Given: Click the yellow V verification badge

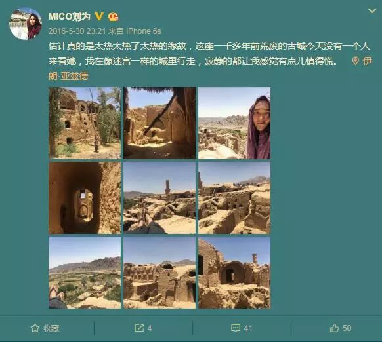Looking at the screenshot, I should [x=99, y=16].
